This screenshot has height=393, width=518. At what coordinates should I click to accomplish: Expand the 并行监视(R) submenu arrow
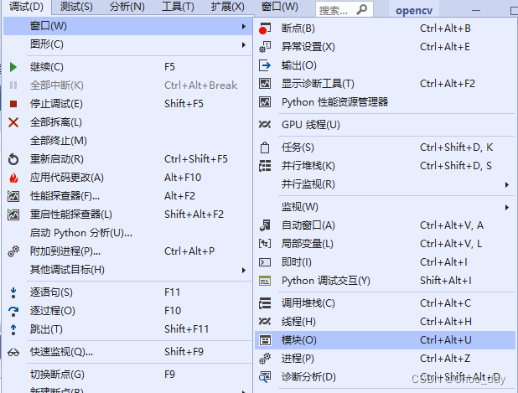pos(507,184)
